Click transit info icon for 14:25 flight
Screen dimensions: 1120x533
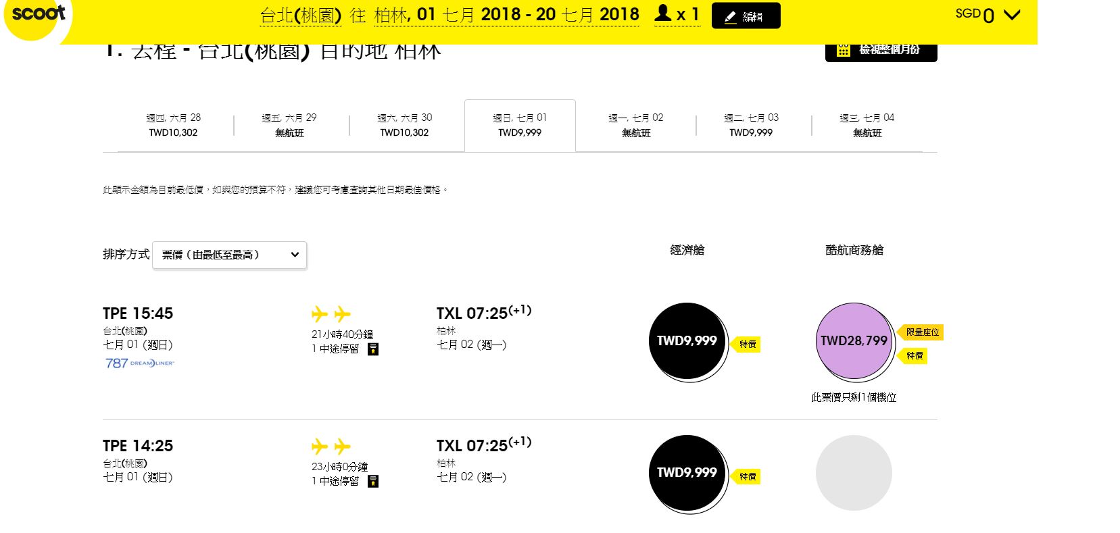[x=373, y=481]
